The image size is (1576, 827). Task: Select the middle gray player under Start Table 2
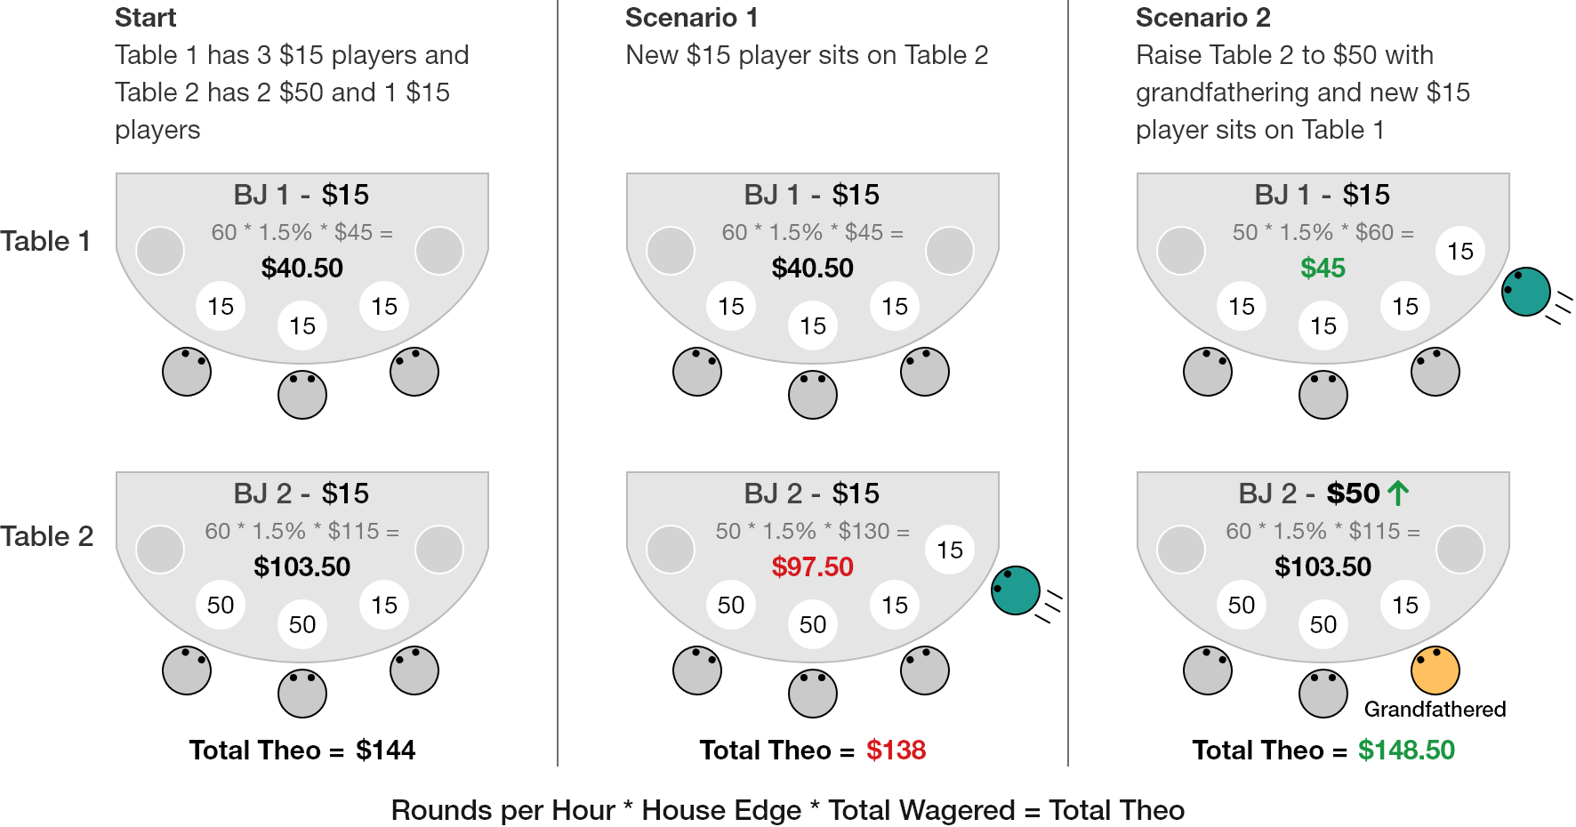click(x=302, y=694)
